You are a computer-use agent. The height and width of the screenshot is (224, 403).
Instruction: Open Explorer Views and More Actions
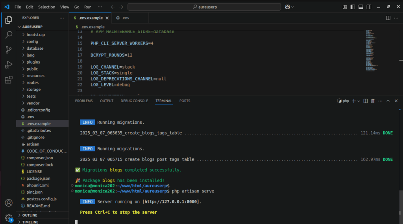coord(62,18)
